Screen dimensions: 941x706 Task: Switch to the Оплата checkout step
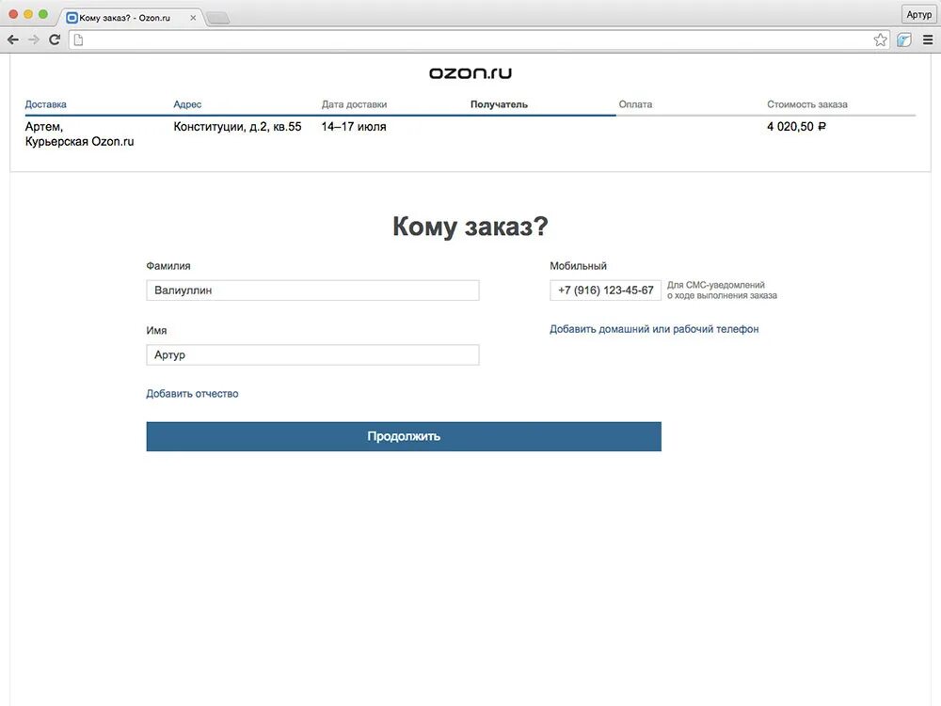click(635, 104)
